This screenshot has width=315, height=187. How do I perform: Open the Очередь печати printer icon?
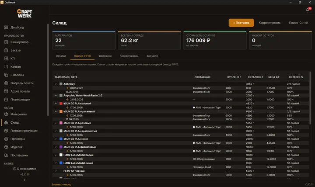6,83
